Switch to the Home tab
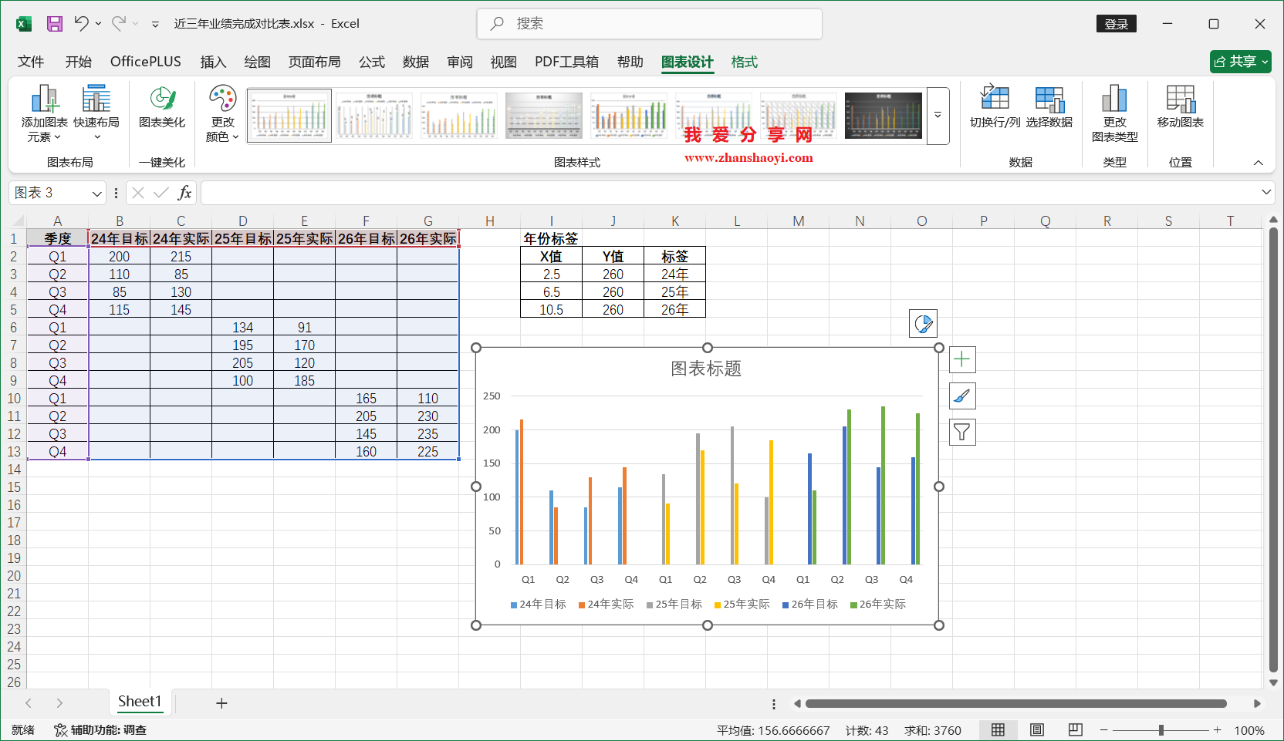 click(78, 62)
